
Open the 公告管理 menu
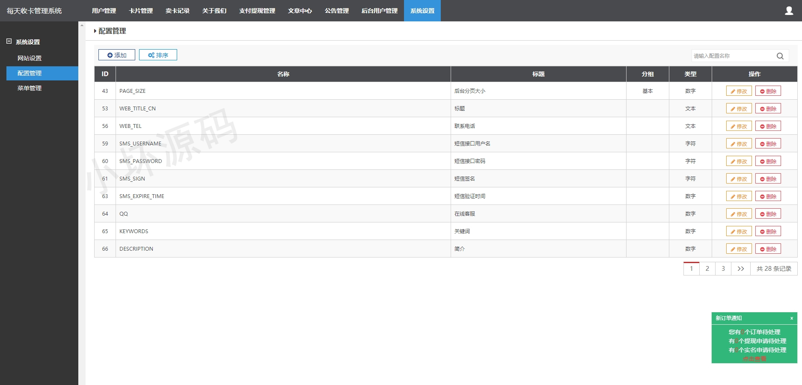coord(337,11)
